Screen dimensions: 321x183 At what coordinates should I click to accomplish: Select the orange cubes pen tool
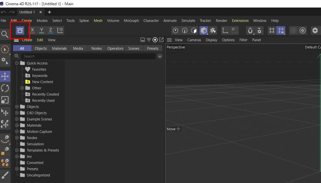(x=5, y=163)
